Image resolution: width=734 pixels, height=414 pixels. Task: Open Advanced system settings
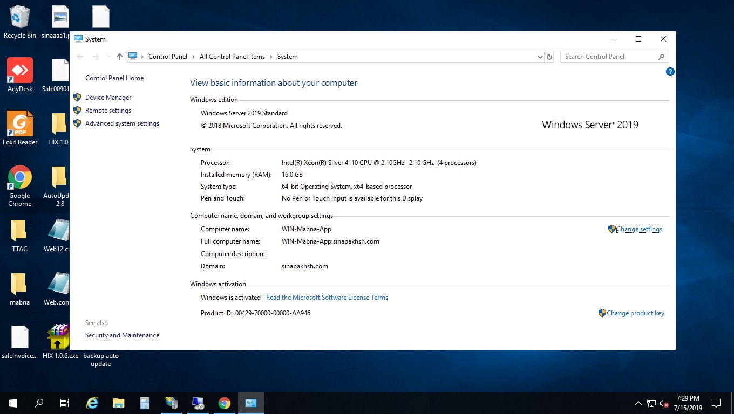(122, 123)
